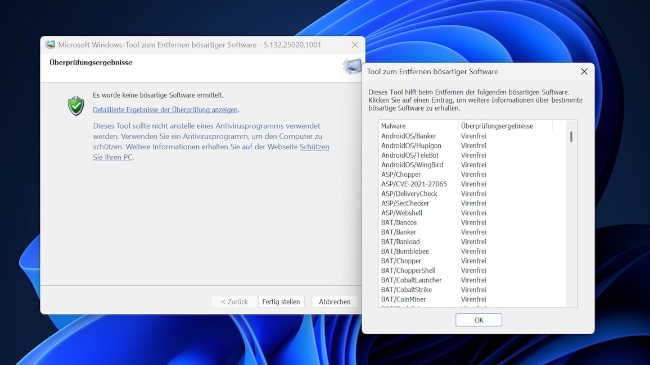Click the MSRT app icon in title bar

(50, 45)
